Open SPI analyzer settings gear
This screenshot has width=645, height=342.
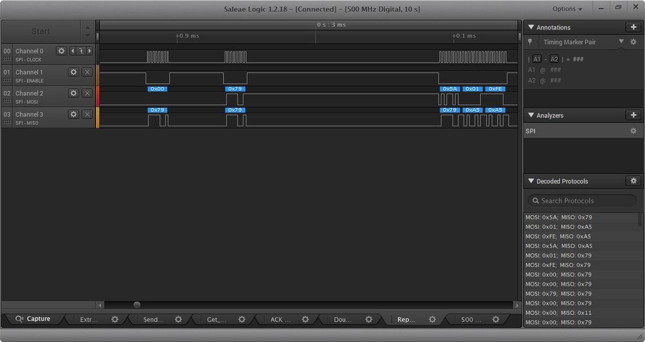(x=633, y=131)
